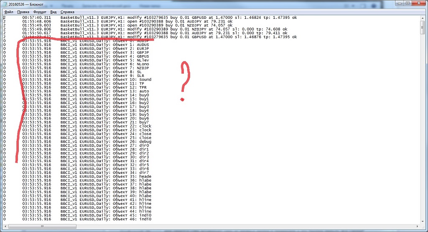This screenshot has width=428, height=232.
Task: Open the Формат menu
Action: 40,12
